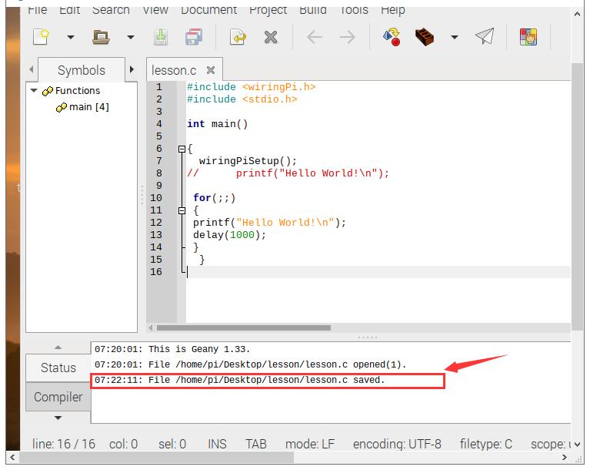Open the Edit menu
The width and height of the screenshot is (590, 470).
tap(69, 10)
